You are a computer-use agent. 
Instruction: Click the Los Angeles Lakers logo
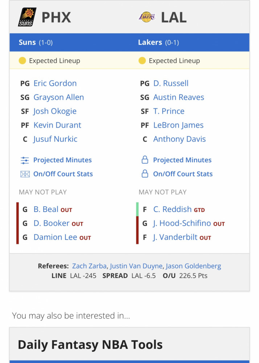[x=147, y=17]
